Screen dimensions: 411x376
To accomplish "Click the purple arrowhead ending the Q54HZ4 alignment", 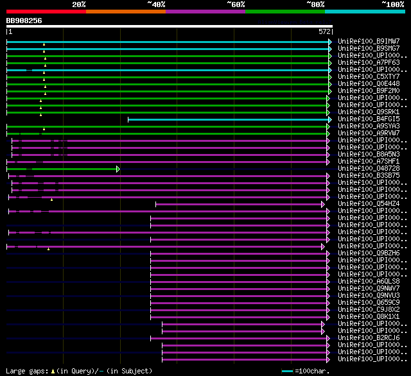I will 323,205.
